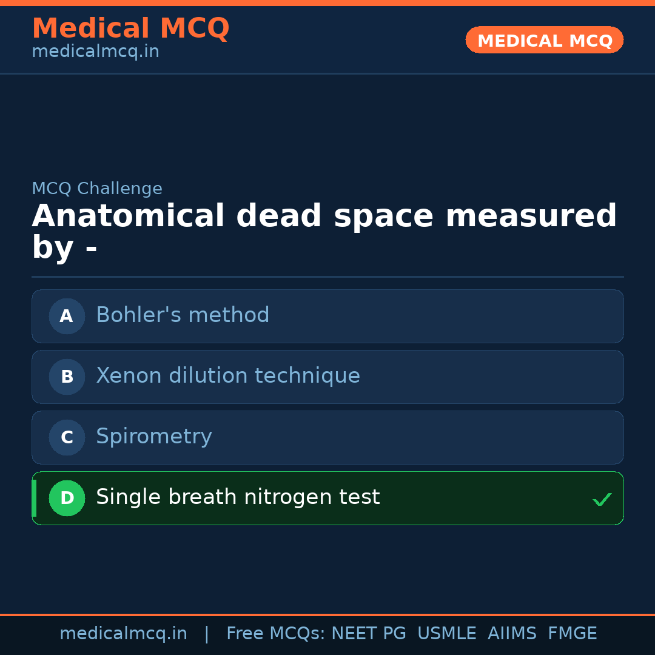Click the USMLE footer label
The width and height of the screenshot is (655, 655).
click(447, 633)
